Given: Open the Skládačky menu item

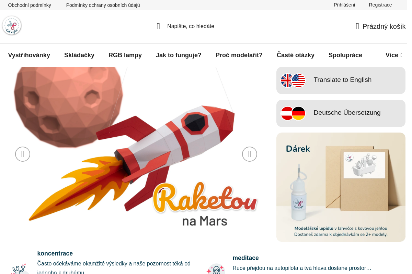Looking at the screenshot, I should pyautogui.click(x=79, y=55).
